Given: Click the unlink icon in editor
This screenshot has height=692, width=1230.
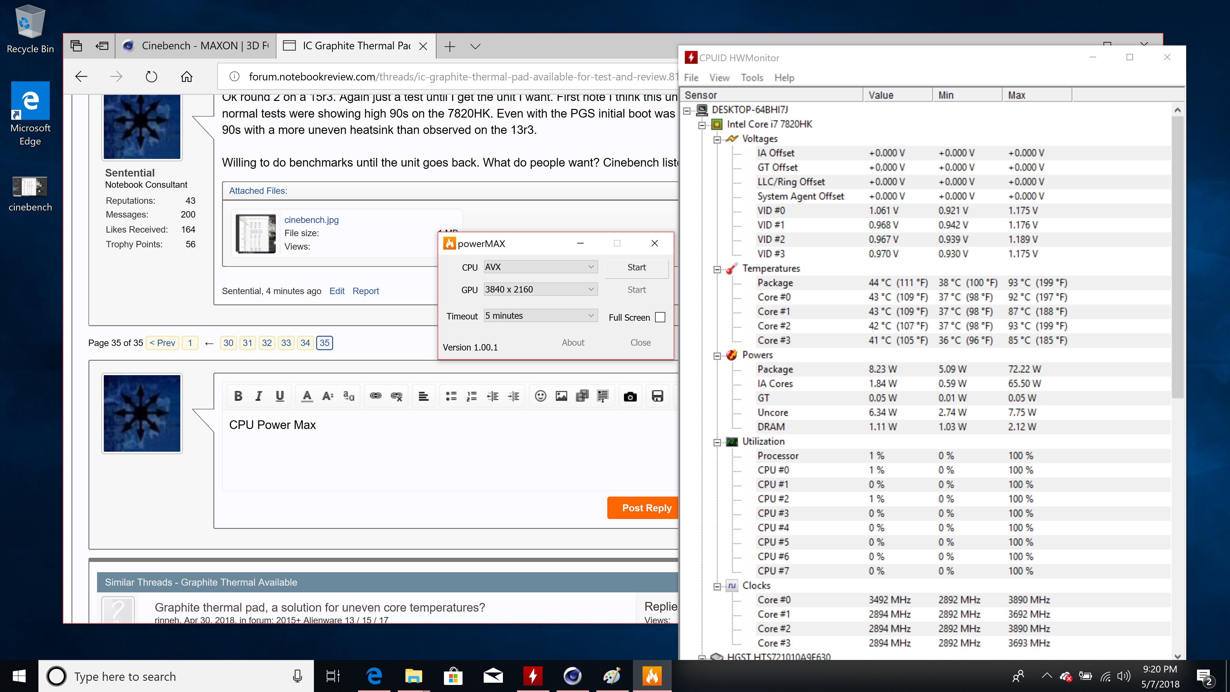Looking at the screenshot, I should pos(396,396).
